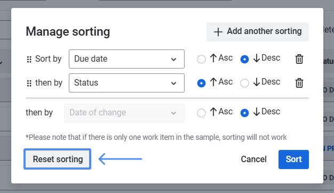The width and height of the screenshot is (334, 193).
Task: Select Desc for Due date sorting
Action: point(244,59)
